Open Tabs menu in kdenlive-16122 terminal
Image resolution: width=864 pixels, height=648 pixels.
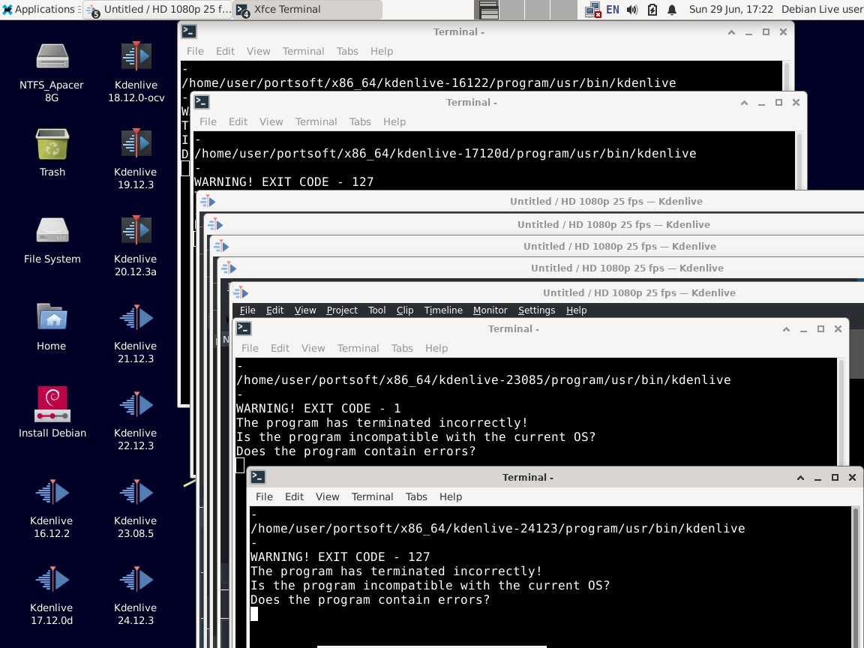(x=347, y=51)
